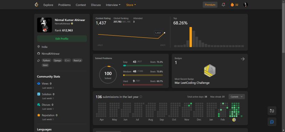Click the Mar LeetCoding Challenge badge image
This screenshot has height=132, width=285.
[210, 71]
